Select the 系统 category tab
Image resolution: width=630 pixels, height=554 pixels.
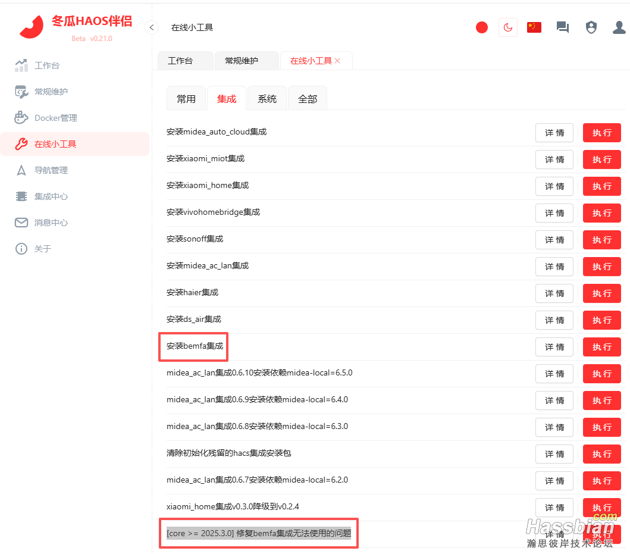(267, 99)
